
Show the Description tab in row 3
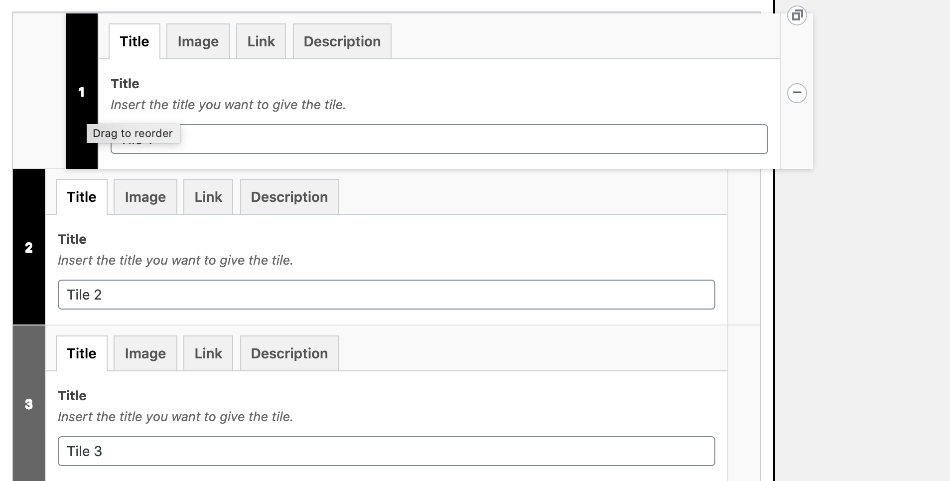coord(289,353)
